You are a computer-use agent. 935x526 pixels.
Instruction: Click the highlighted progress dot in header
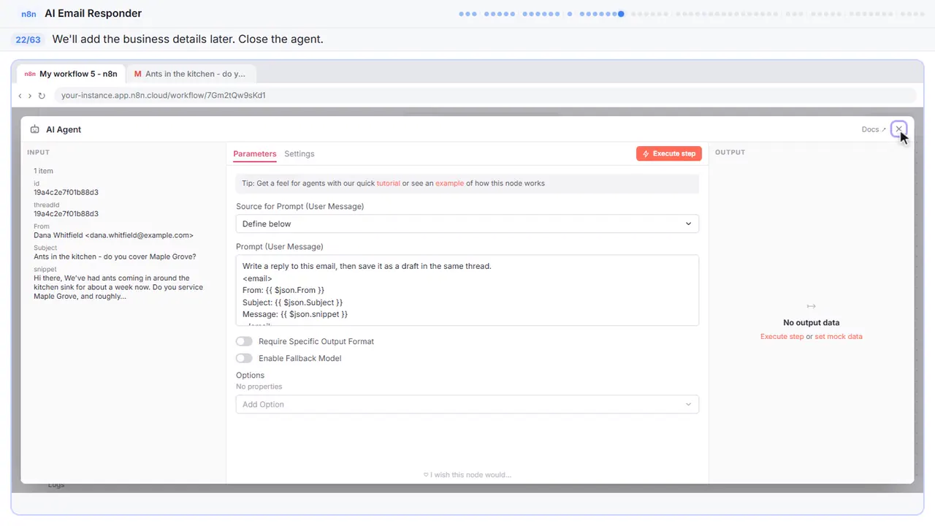pos(621,14)
